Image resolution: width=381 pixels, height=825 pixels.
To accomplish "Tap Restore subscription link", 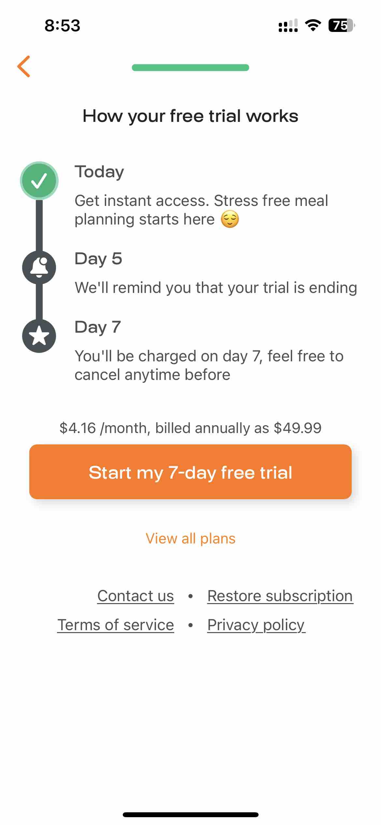I will [280, 596].
